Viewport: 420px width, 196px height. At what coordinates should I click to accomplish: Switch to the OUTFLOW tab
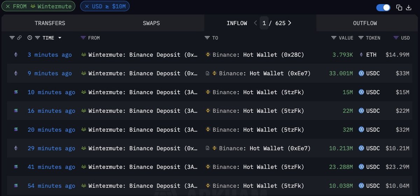point(365,23)
